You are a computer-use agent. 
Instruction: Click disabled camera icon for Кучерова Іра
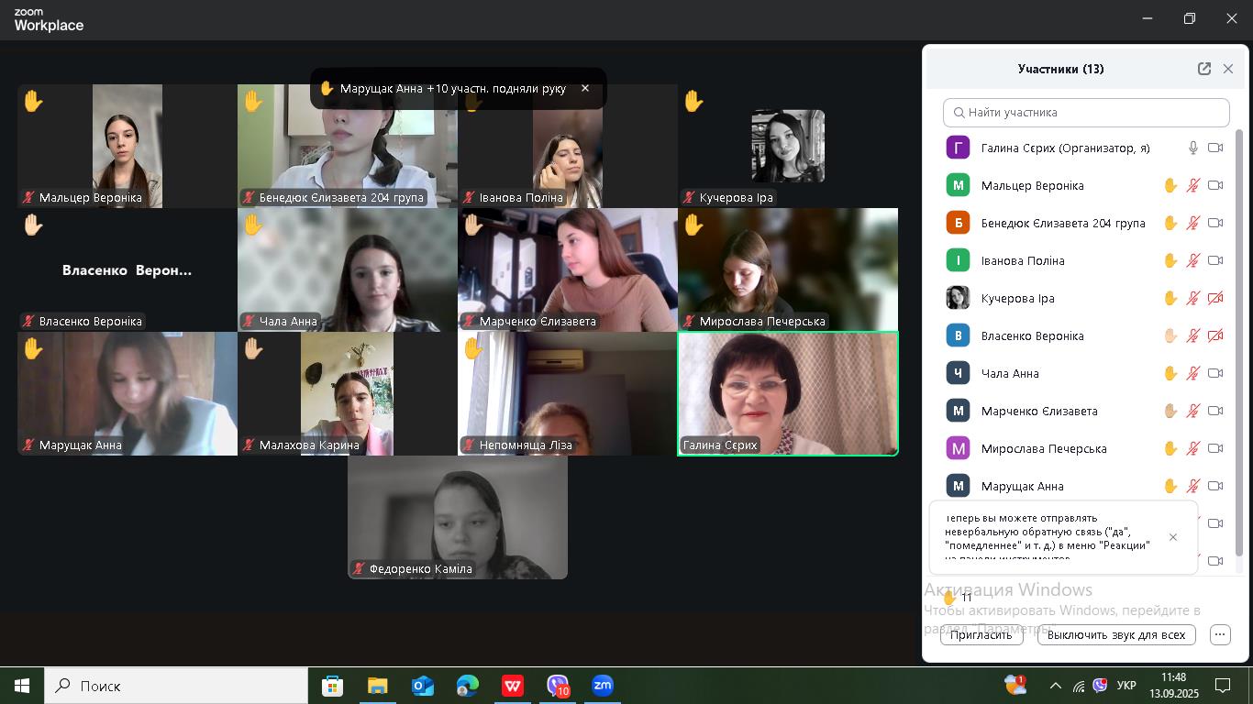point(1215,298)
